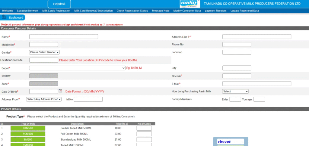Click the 'Date Format : (DD/MM/YYYY)' hint

point(84,92)
